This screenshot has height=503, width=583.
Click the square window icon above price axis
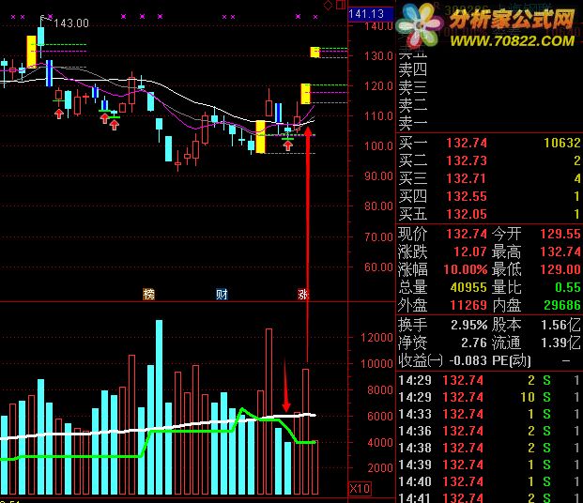[341, 5]
